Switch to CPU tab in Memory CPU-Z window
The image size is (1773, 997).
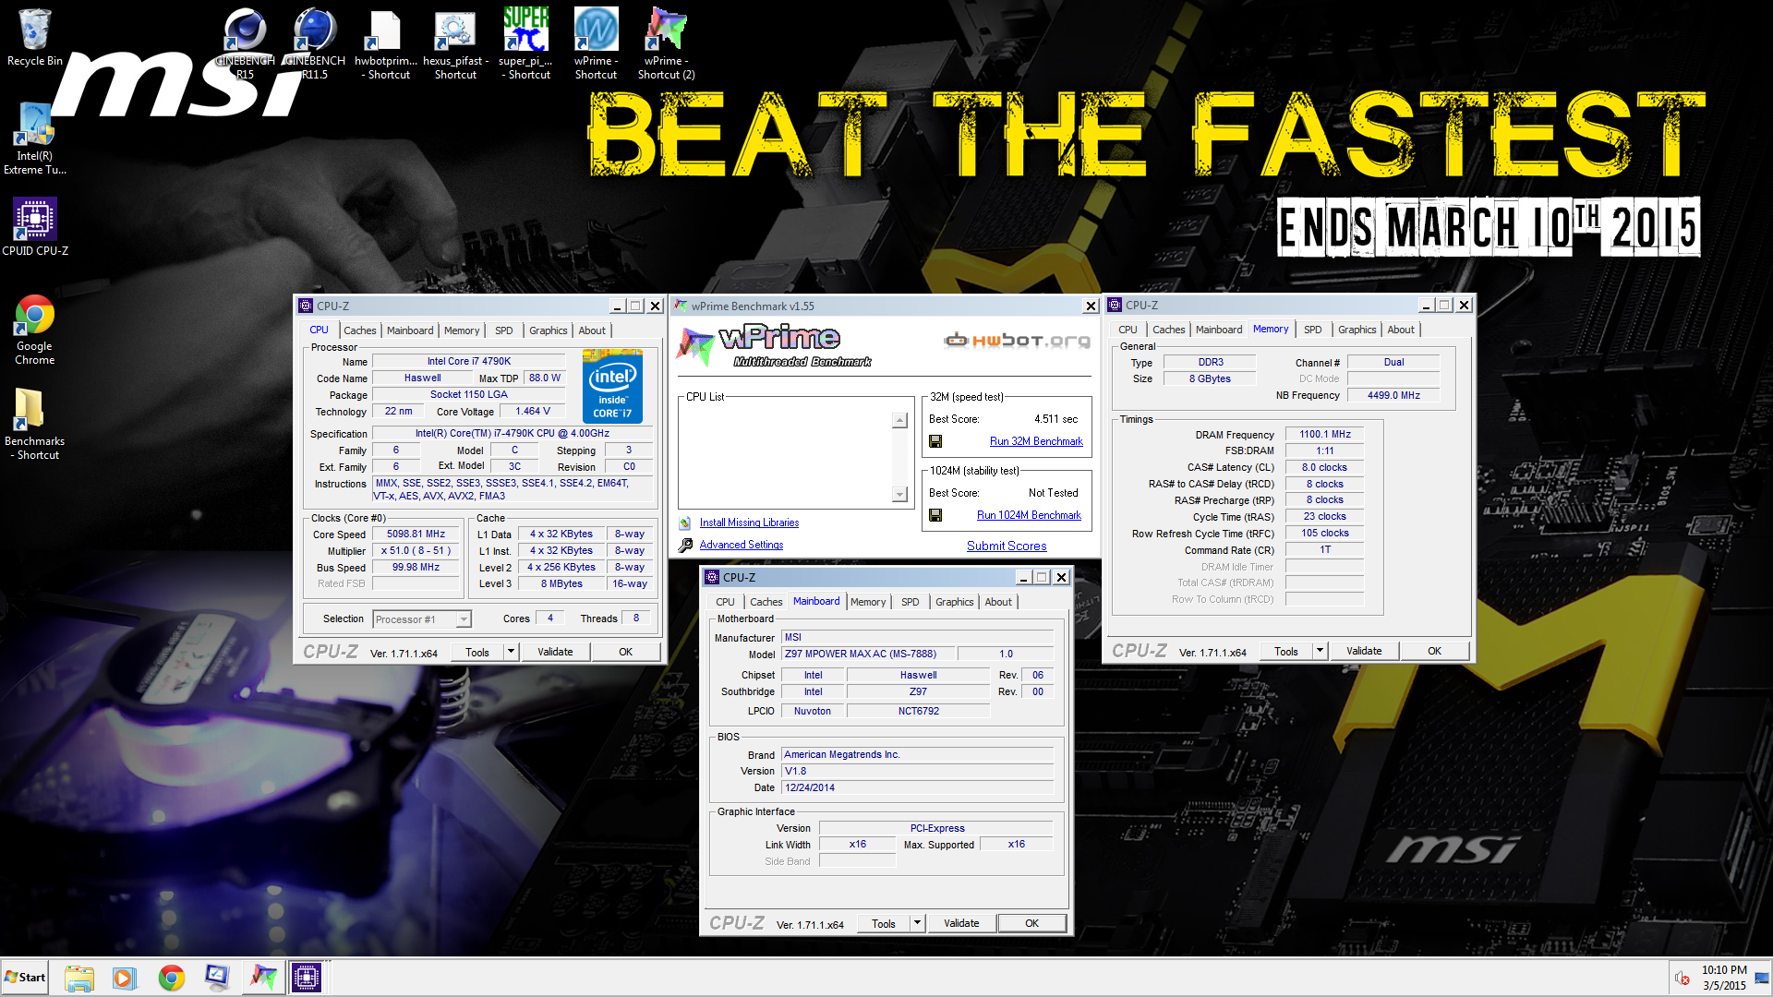point(1128,330)
